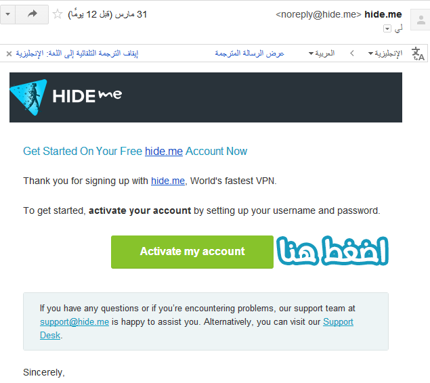Image resolution: width=430 pixels, height=383 pixels.
Task: Click the reply arrow button
Action: coord(32,14)
